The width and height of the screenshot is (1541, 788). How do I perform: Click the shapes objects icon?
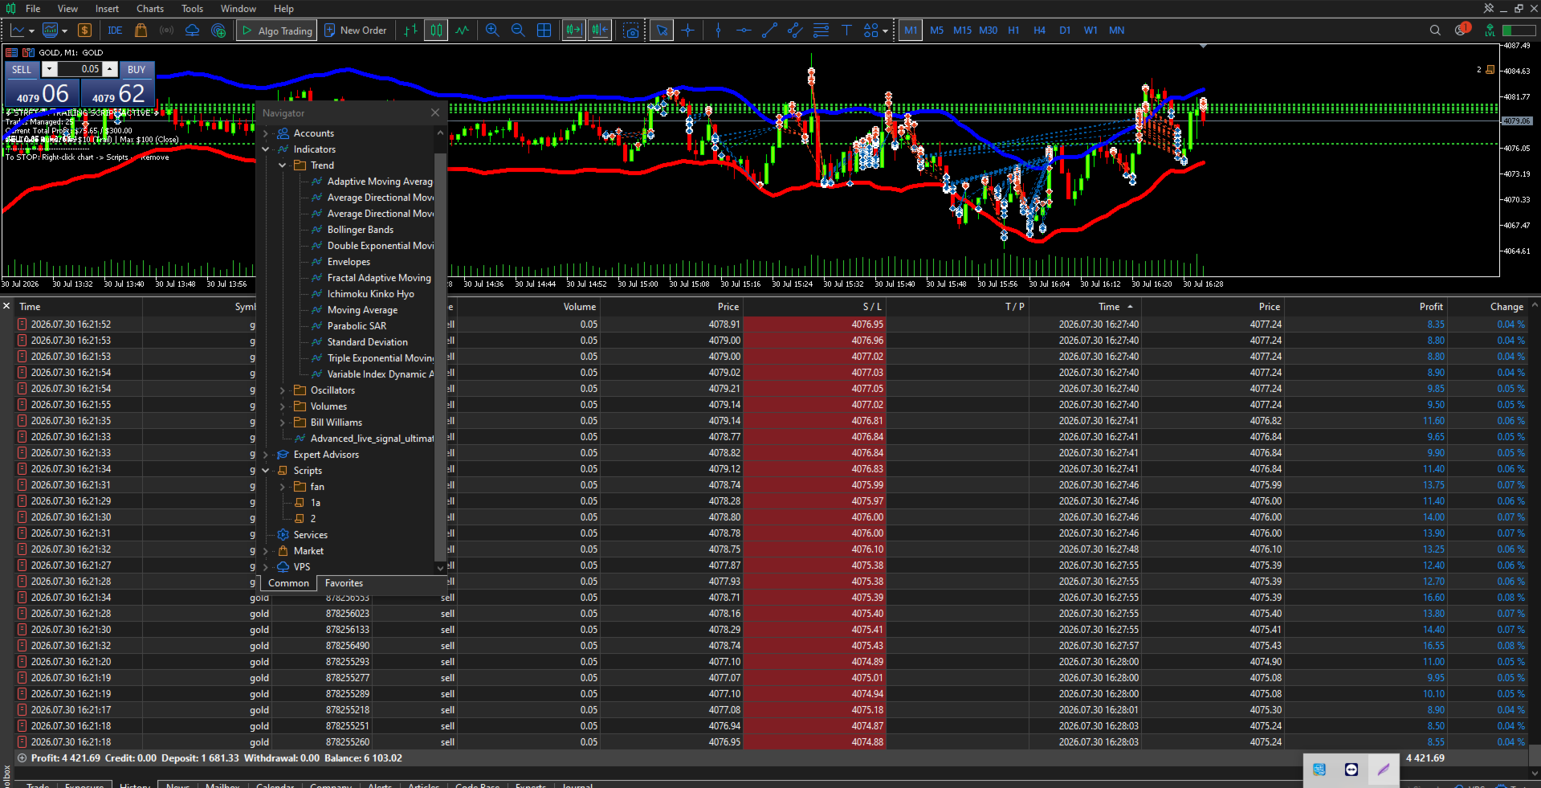[x=870, y=31]
